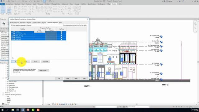
Task: Click the Paste clipboard icon
Action: 15,9
